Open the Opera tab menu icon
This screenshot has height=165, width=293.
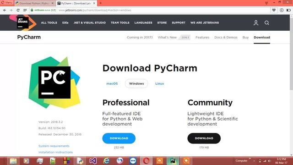[x=266, y=3]
